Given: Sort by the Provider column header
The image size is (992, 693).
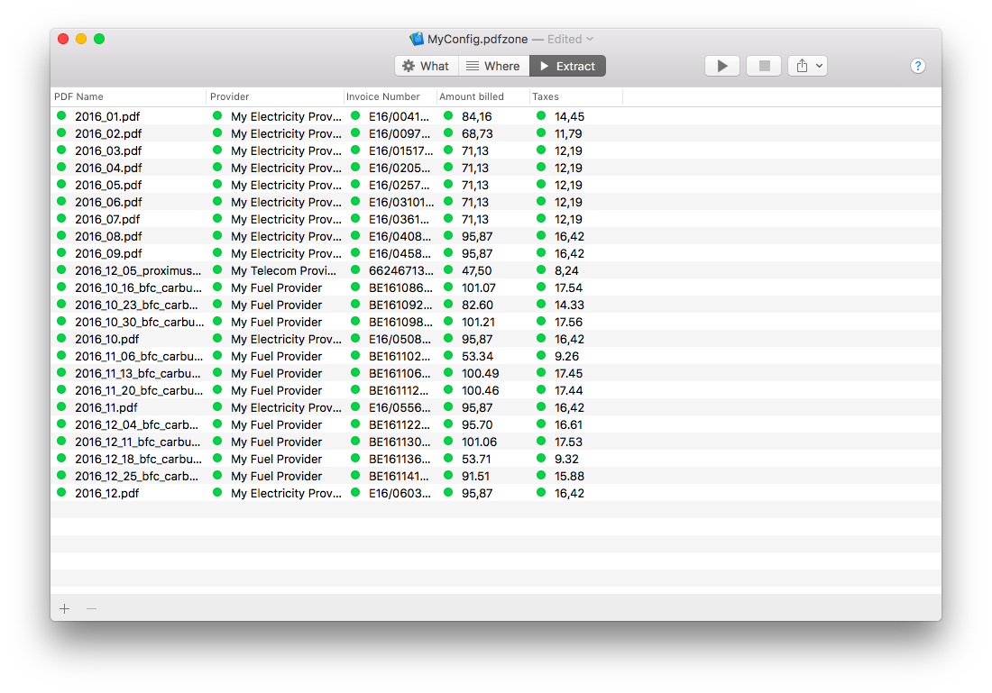Looking at the screenshot, I should click(274, 96).
